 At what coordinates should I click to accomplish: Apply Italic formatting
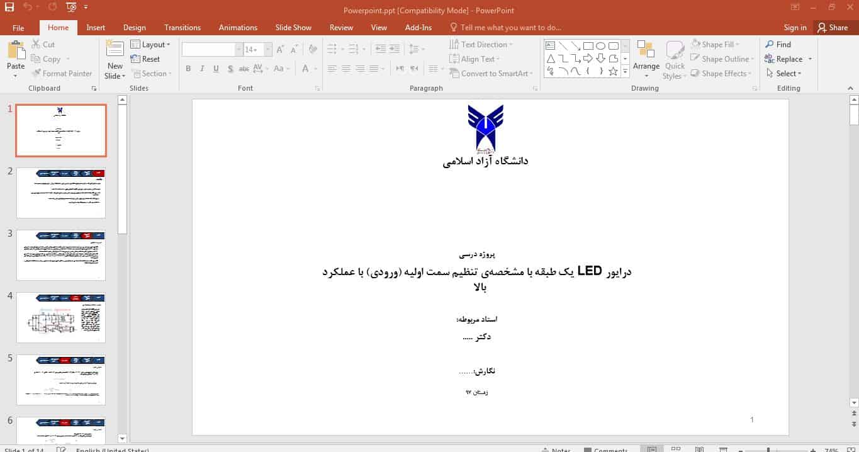[x=202, y=69]
